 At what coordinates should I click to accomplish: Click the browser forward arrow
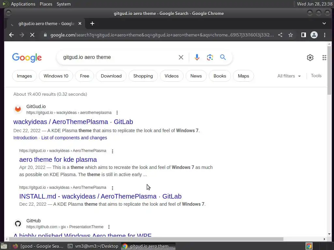(22, 35)
